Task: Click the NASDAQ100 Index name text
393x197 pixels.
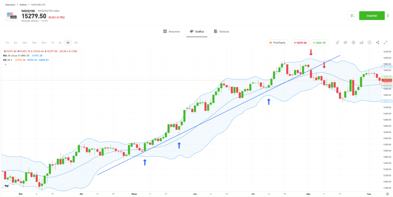Action: pyautogui.click(x=49, y=11)
